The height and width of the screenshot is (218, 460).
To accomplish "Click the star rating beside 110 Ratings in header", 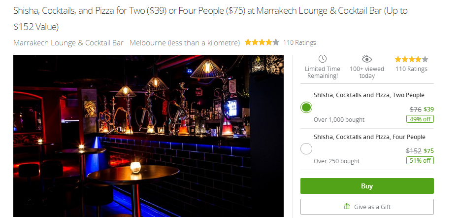I will (x=262, y=42).
